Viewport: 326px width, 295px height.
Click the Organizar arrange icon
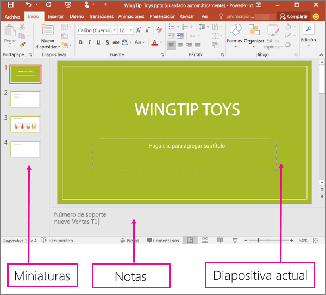[x=254, y=34]
